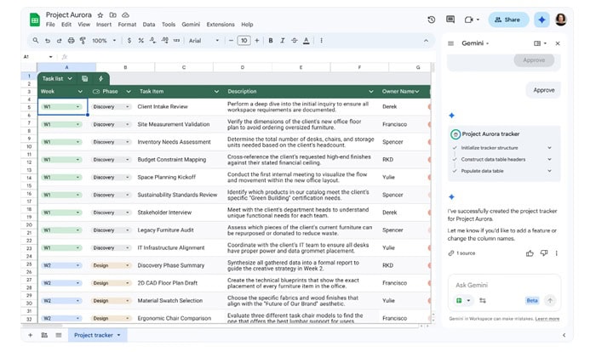
Task: Add a new sheet with the plus icon
Action: pos(31,335)
